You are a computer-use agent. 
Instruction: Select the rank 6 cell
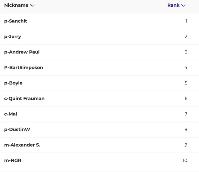(186, 98)
